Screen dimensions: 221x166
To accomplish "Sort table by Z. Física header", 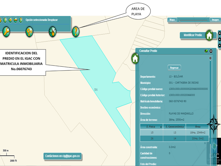I will tap(152, 127).
